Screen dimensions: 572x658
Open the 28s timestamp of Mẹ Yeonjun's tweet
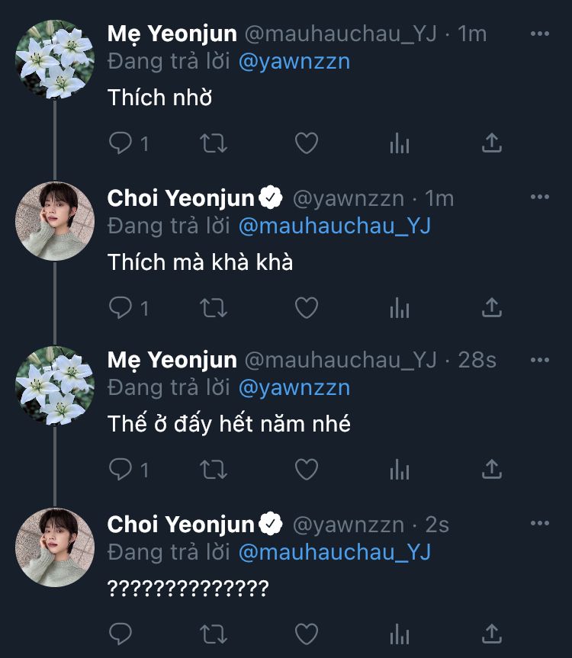click(x=477, y=360)
